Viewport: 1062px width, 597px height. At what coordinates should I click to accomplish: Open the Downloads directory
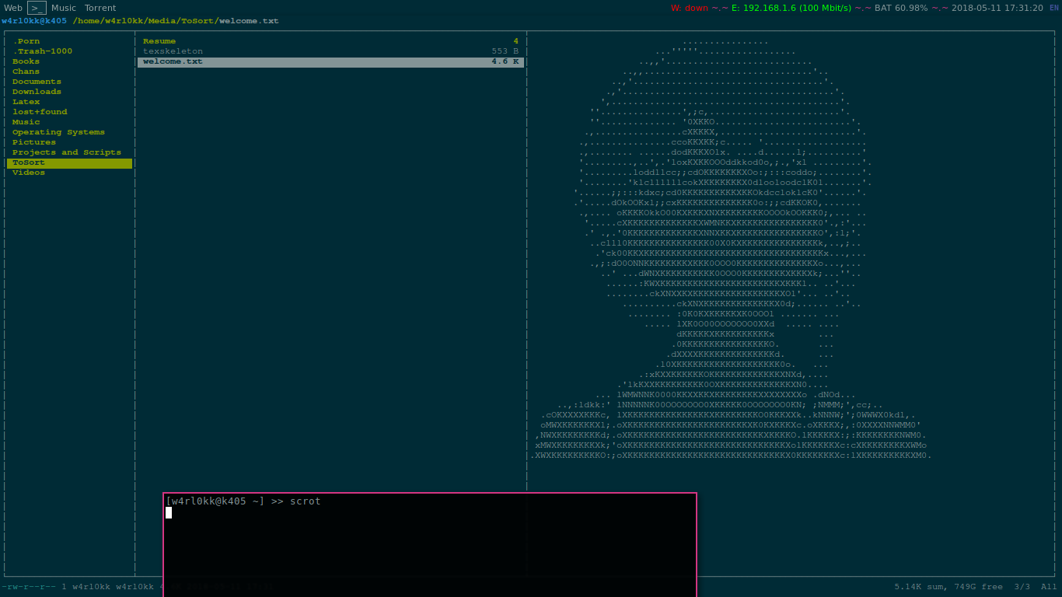[37, 92]
